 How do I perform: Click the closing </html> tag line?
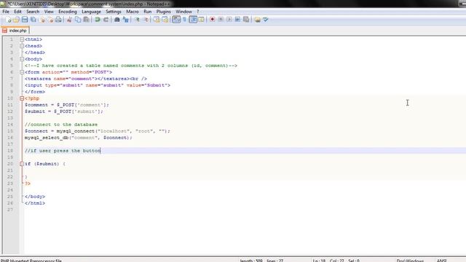click(35, 203)
